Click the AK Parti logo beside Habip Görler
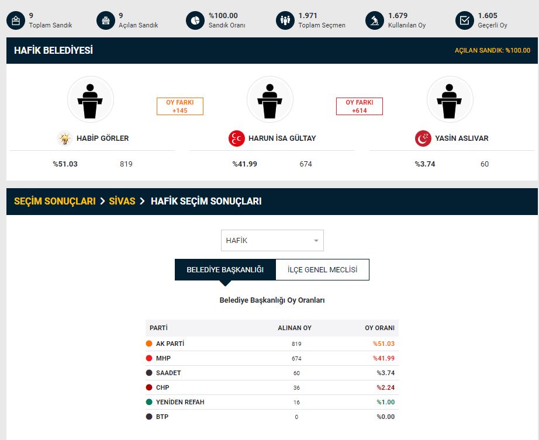539x440 pixels. click(x=64, y=138)
